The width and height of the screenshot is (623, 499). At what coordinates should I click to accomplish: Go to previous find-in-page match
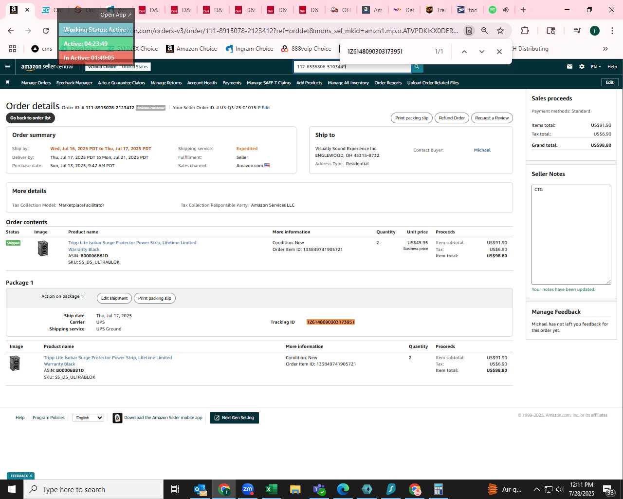click(x=464, y=52)
